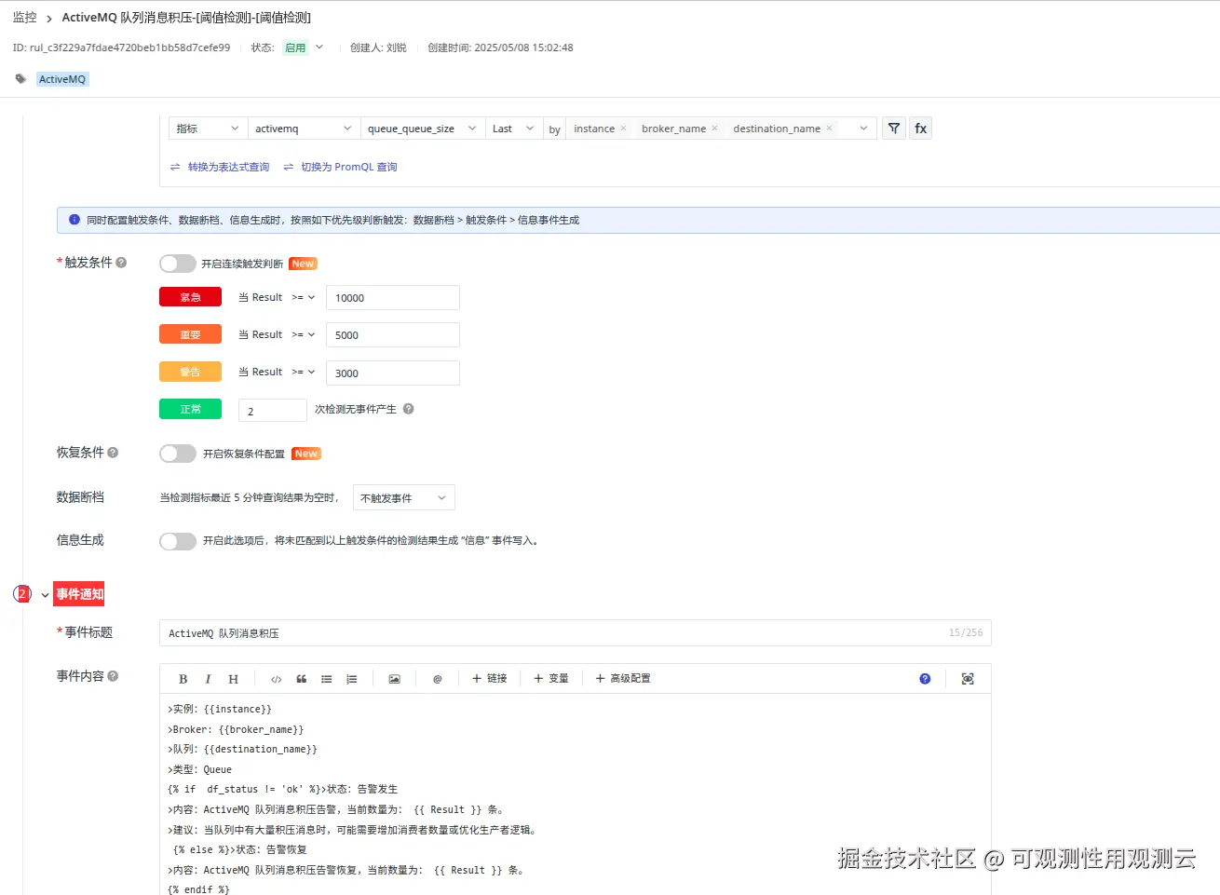Click the filter funnel icon
1220x895 pixels.
pyautogui.click(x=894, y=129)
